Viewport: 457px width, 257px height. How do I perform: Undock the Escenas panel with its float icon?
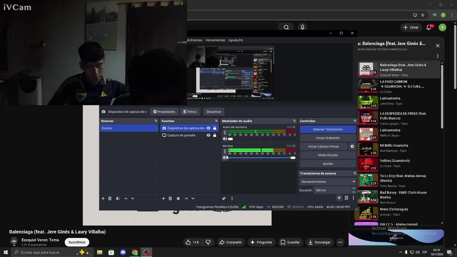[156, 121]
